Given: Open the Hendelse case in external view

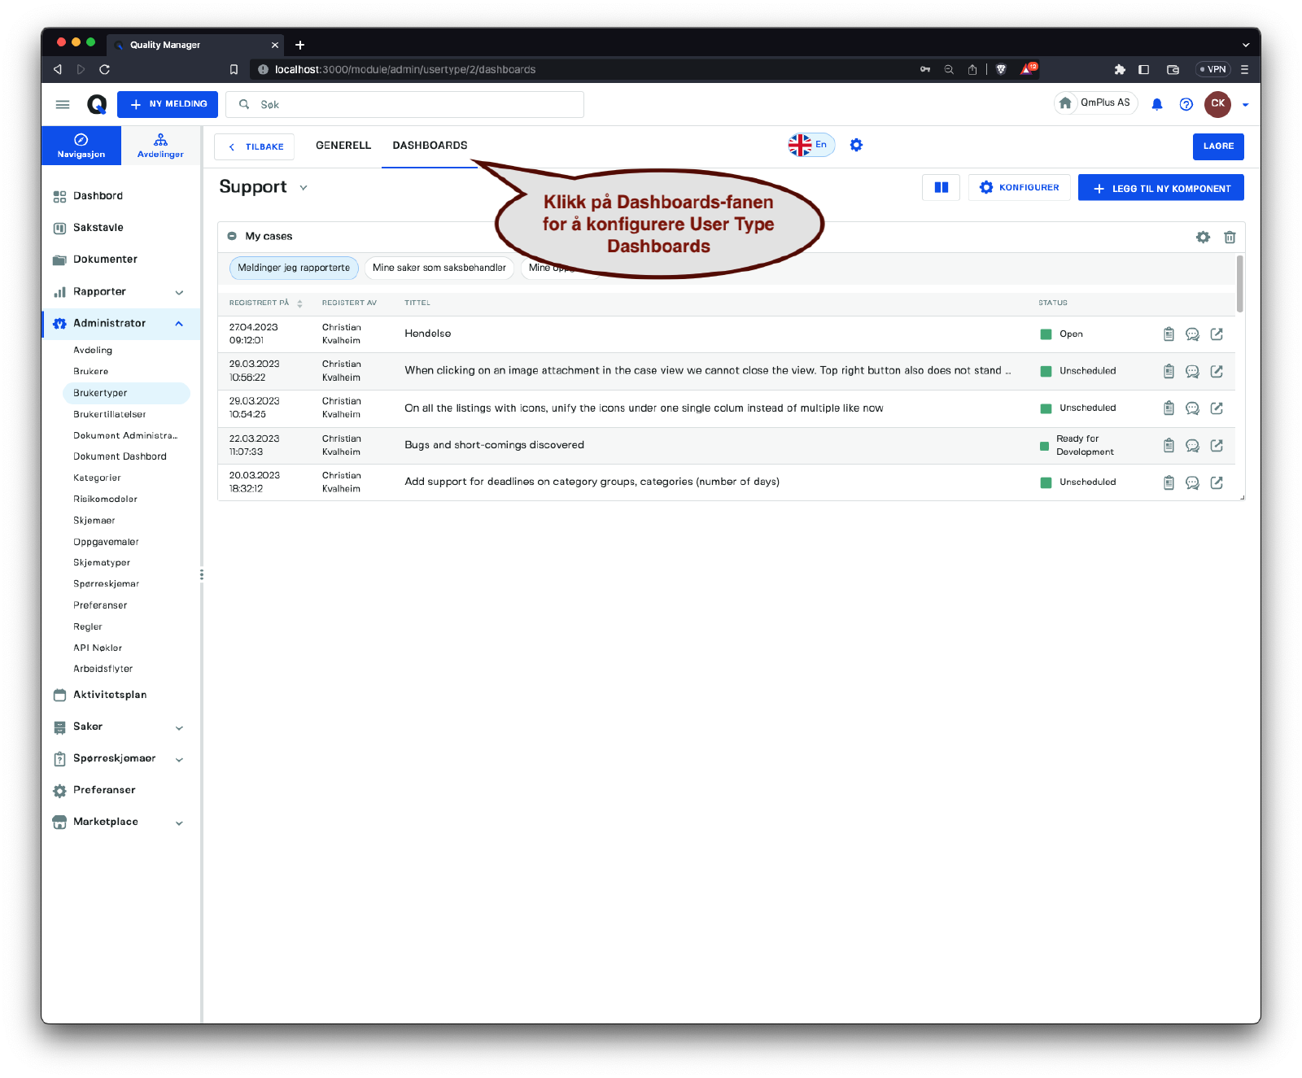Looking at the screenshot, I should [x=1217, y=334].
